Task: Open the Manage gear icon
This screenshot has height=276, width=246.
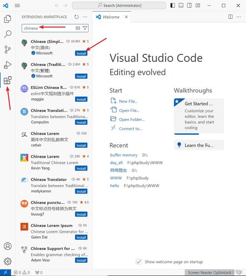Action: 7,261
